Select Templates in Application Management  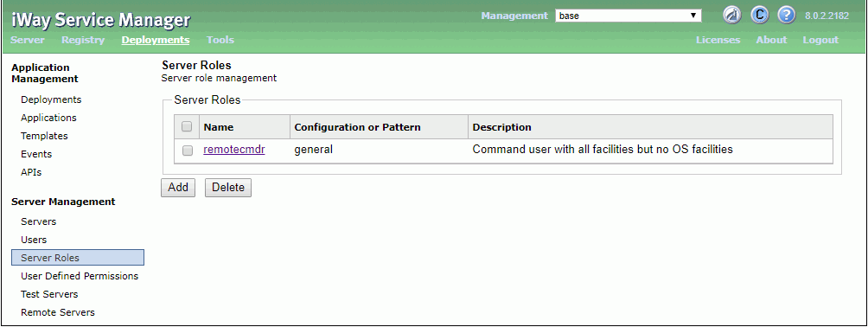click(44, 136)
